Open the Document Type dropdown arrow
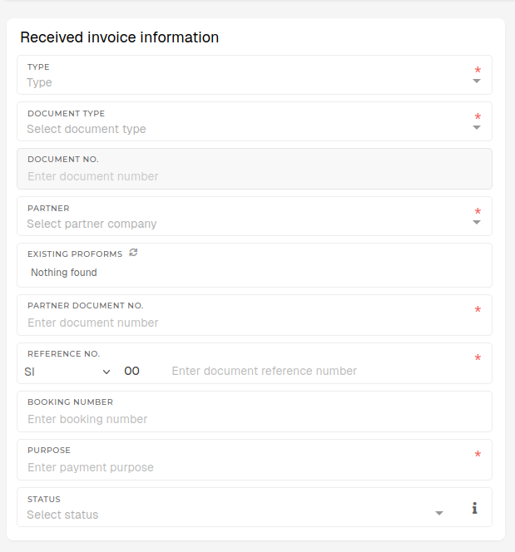 pyautogui.click(x=477, y=128)
